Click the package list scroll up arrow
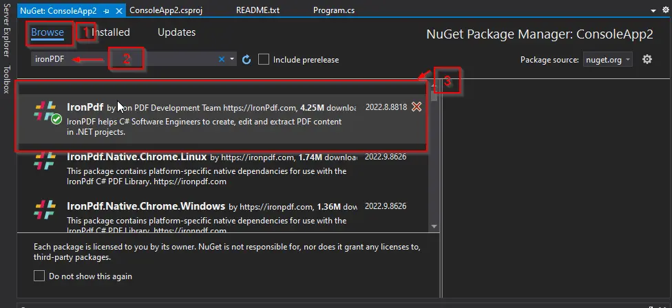672x308 pixels. tap(434, 85)
